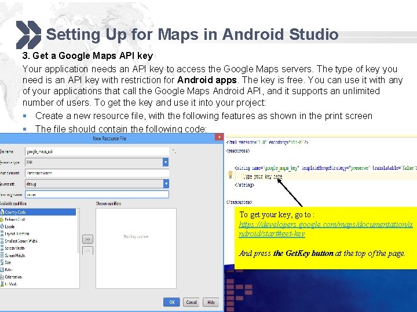
Task: Open the developers.google.com get-key link
Action: pyautogui.click(x=325, y=229)
